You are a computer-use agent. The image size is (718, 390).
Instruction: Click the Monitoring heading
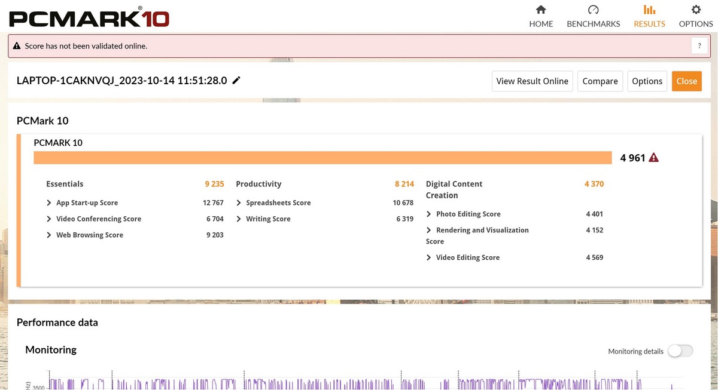pyautogui.click(x=51, y=349)
